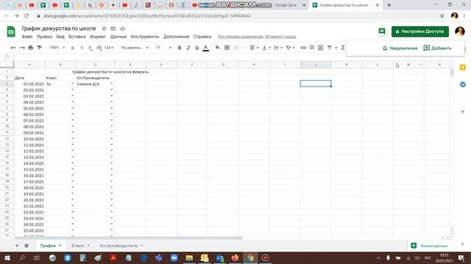The height and width of the screenshot is (264, 471).
Task: Move document with folder icon
Action: [x=113, y=29]
